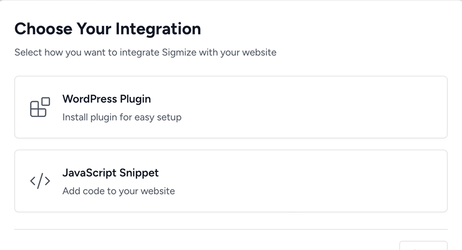462x250 pixels.
Task: Click the word "Sigmize" in the subtitle
Action: pyautogui.click(x=179, y=53)
